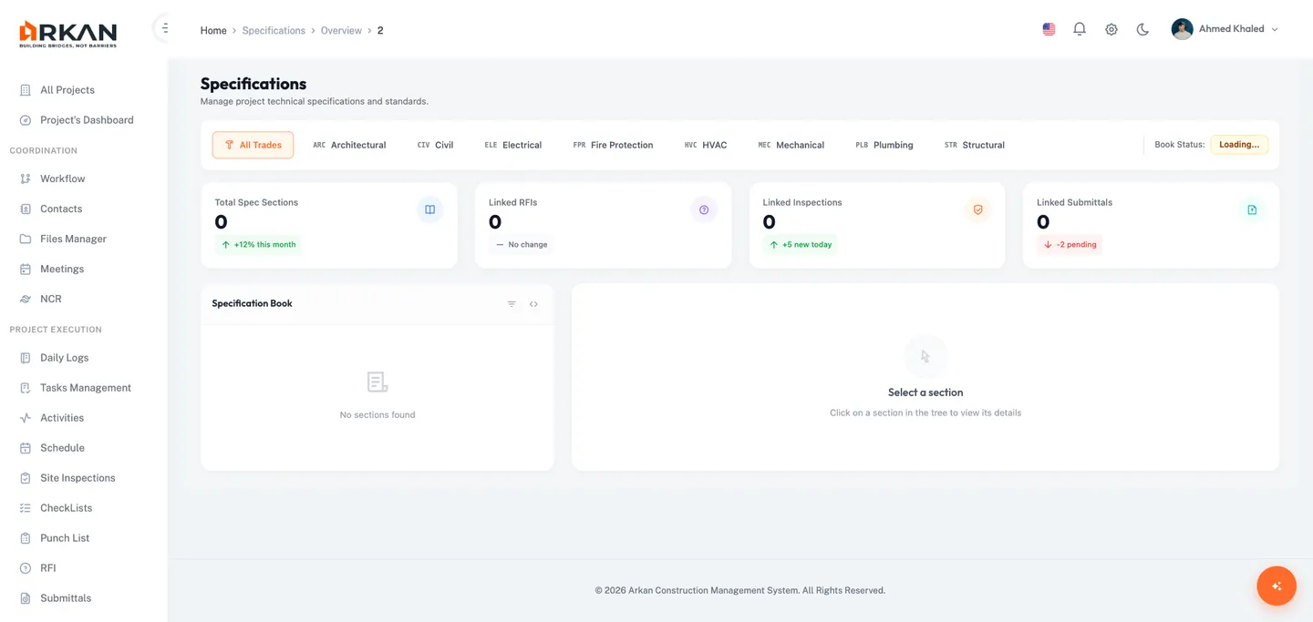The height and width of the screenshot is (622, 1313).
Task: Click the Overview breadcrumb dropdown item
Action: point(340,30)
